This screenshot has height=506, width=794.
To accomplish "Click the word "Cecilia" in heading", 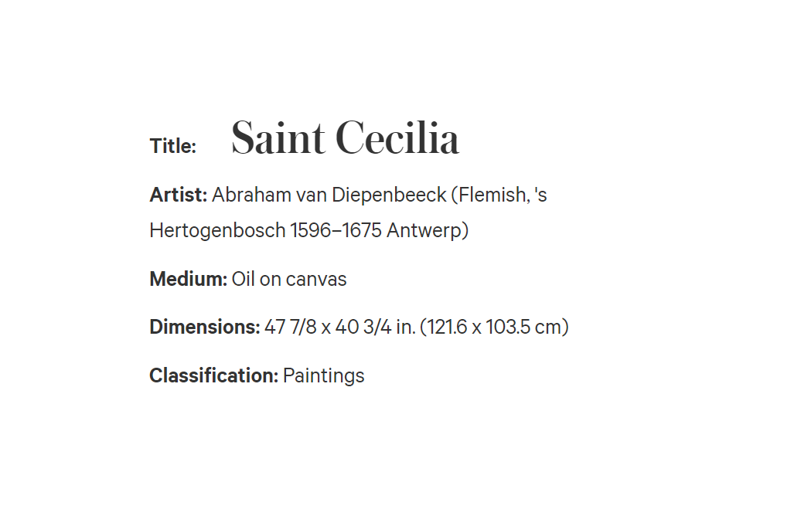I will tap(397, 138).
